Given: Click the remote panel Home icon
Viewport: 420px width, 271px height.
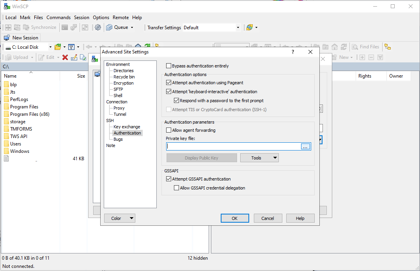Looking at the screenshot, I should click(335, 47).
